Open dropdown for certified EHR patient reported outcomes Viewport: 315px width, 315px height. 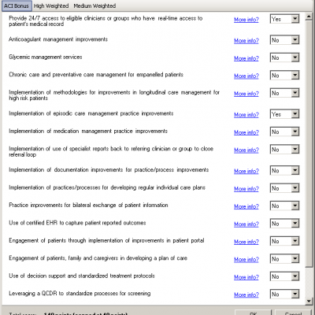coord(285,224)
